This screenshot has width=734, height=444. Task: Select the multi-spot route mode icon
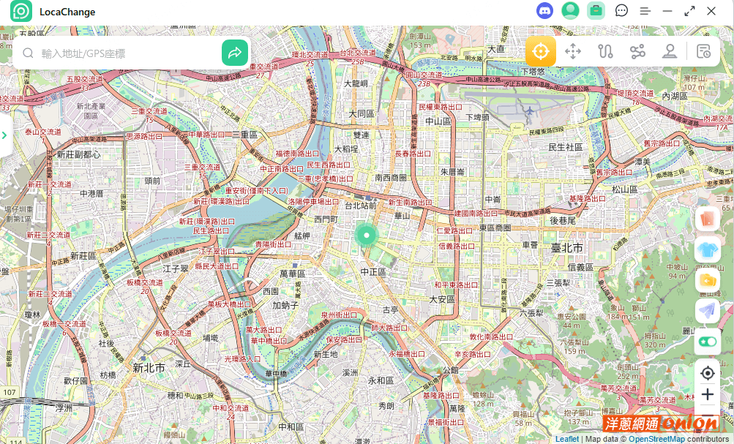click(x=637, y=51)
